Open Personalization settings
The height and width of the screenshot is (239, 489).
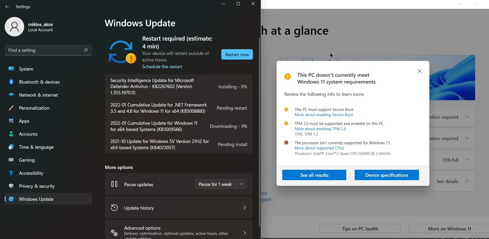pos(48,108)
